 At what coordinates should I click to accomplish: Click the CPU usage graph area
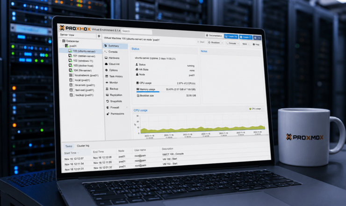202,124
